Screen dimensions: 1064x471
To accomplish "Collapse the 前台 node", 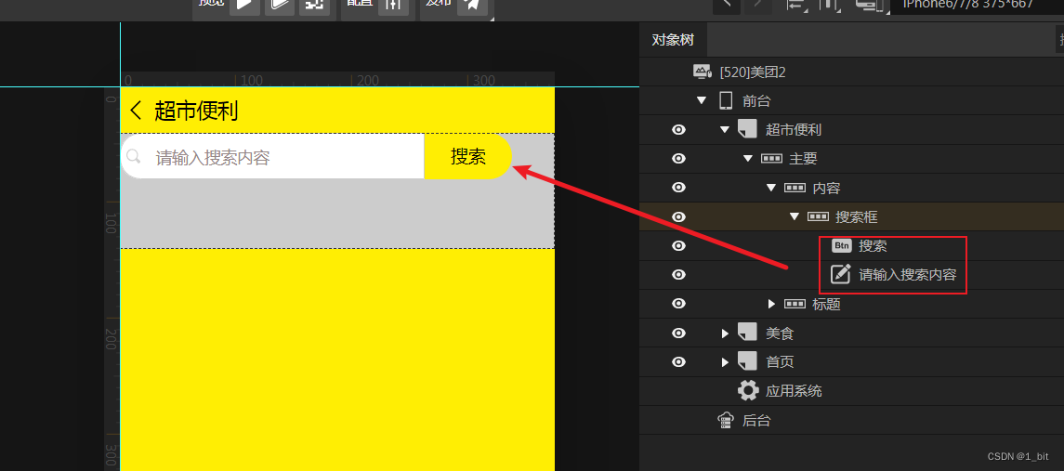I will tap(702, 101).
